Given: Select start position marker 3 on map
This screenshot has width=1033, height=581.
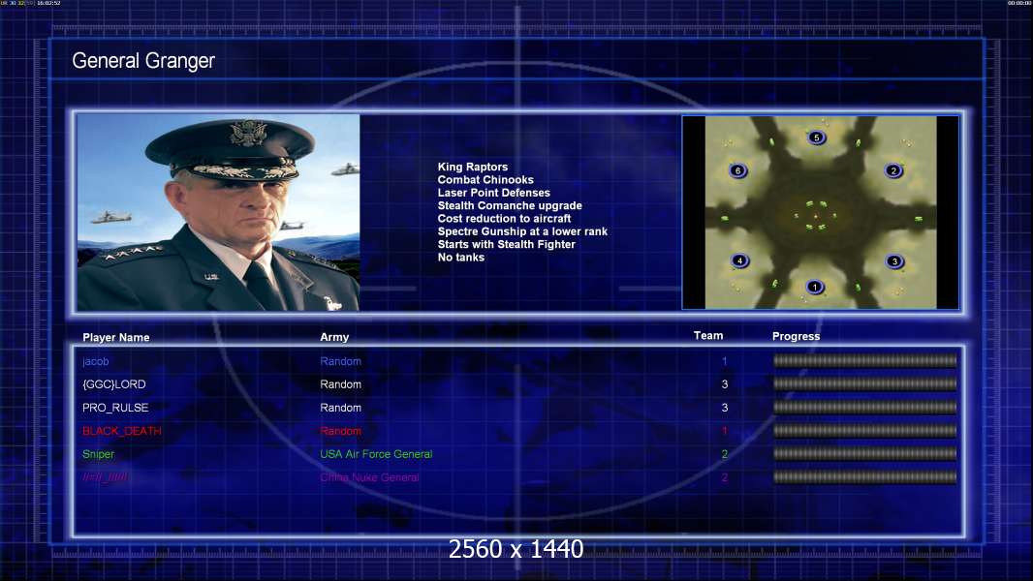Looking at the screenshot, I should coord(894,261).
